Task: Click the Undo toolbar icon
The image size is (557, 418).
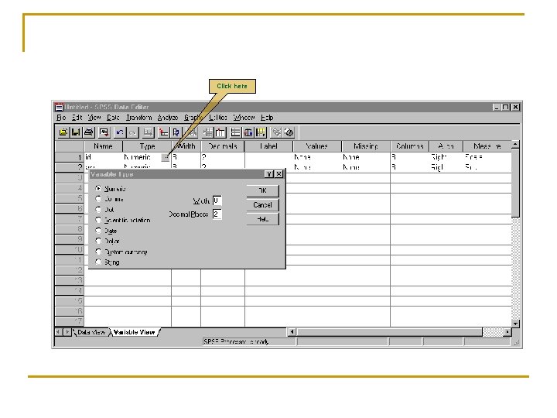Action: [x=120, y=132]
